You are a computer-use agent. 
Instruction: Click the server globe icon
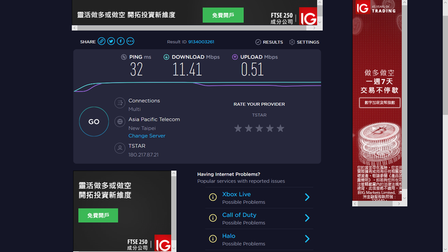coord(120,122)
